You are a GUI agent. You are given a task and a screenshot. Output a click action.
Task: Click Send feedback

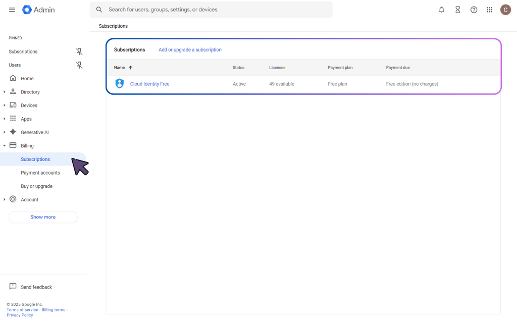[x=36, y=287]
